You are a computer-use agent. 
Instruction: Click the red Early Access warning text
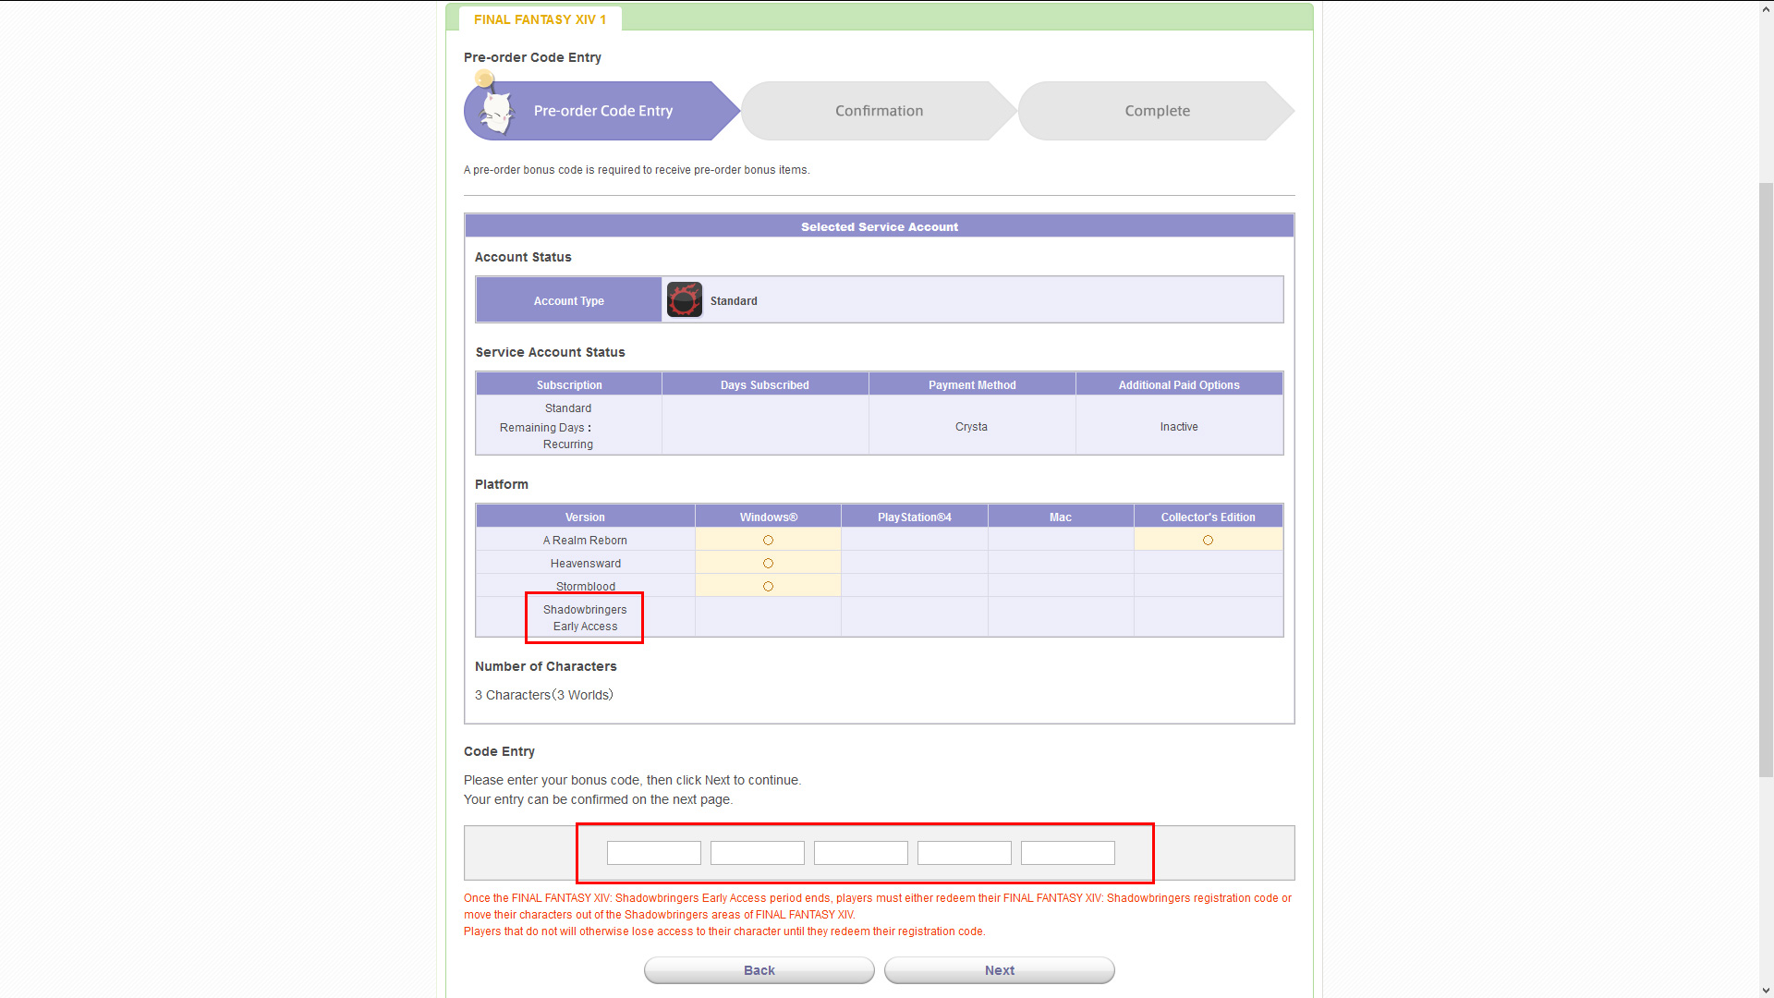click(878, 915)
